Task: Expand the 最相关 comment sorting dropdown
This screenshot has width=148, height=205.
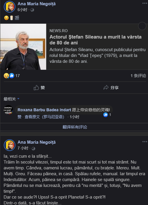Action: pyautogui.click(x=11, y=99)
